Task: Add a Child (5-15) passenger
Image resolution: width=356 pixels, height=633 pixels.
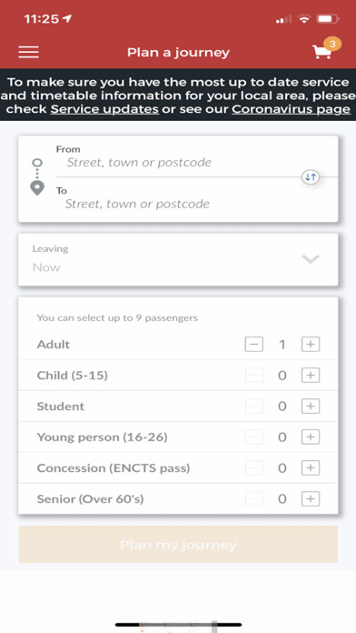Action: click(311, 376)
